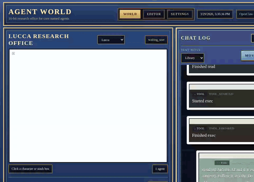Viewport: 254px width, 182px height.
Task: Open the Library test move dropdown
Action: [192, 58]
